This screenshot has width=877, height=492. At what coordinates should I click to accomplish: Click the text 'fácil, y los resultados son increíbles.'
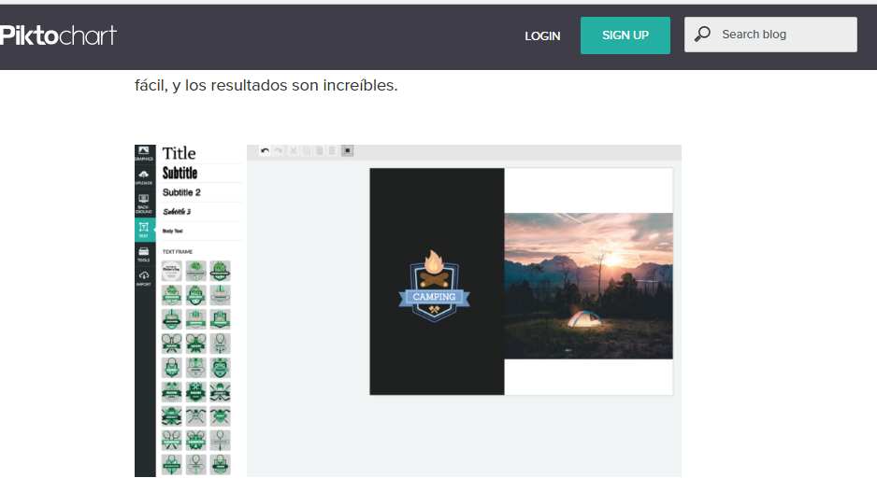[x=266, y=86]
